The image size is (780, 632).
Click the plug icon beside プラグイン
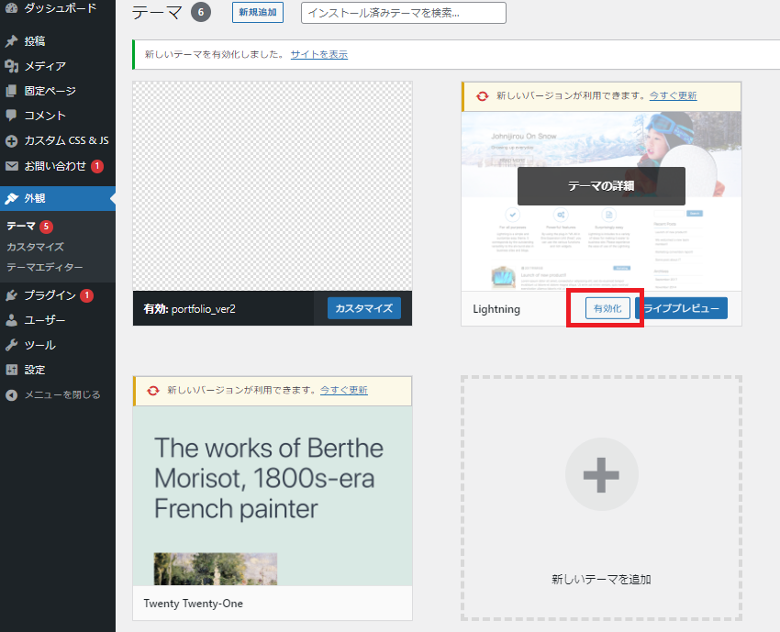pos(11,295)
